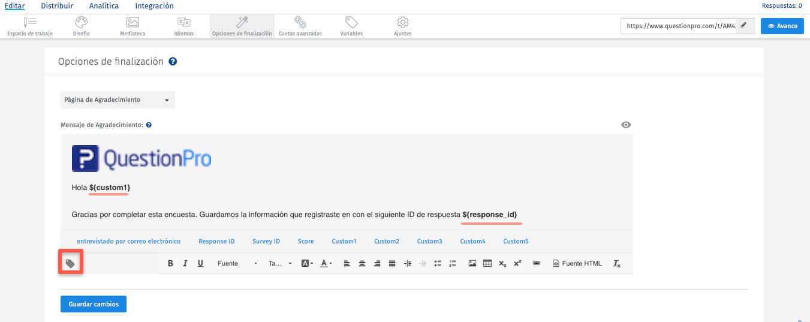Decrease indent in editor toolbar
810x322 pixels.
pyautogui.click(x=423, y=263)
